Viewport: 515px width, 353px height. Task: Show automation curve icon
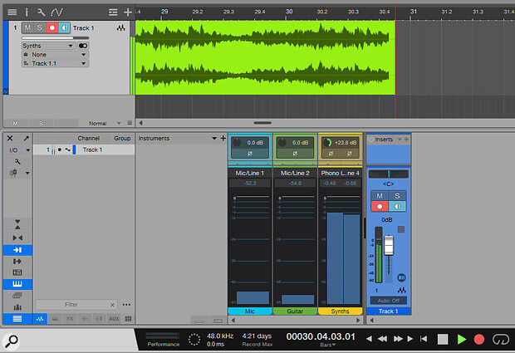click(x=56, y=12)
